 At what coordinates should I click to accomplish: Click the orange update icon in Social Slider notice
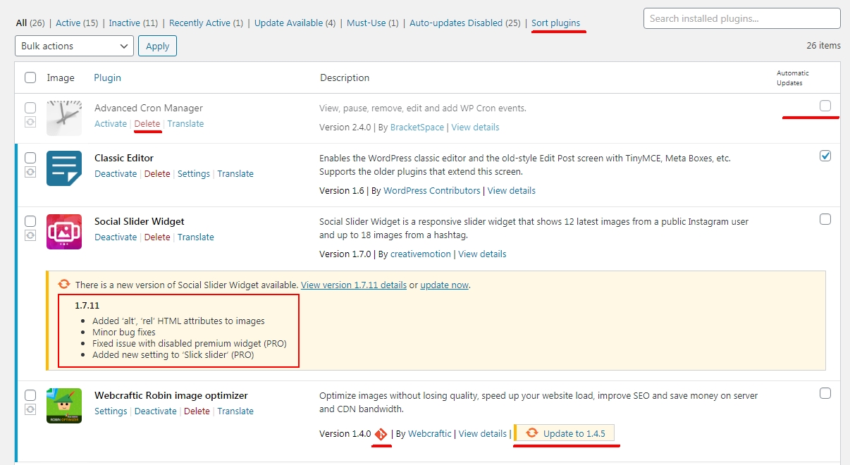(x=64, y=285)
